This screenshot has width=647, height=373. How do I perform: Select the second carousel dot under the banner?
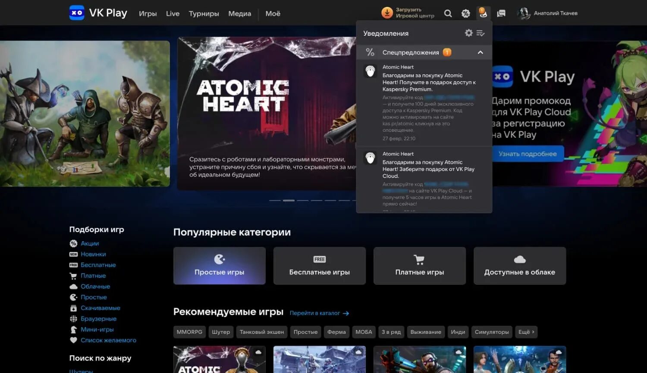[x=289, y=200]
